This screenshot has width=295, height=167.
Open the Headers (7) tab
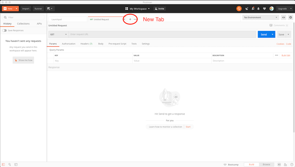click(86, 44)
